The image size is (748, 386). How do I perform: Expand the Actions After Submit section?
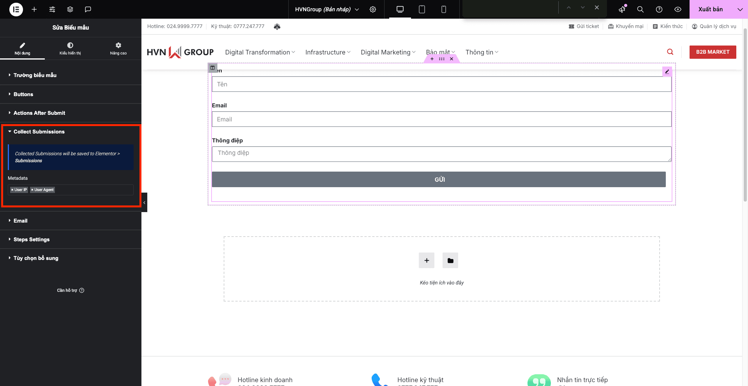click(39, 113)
